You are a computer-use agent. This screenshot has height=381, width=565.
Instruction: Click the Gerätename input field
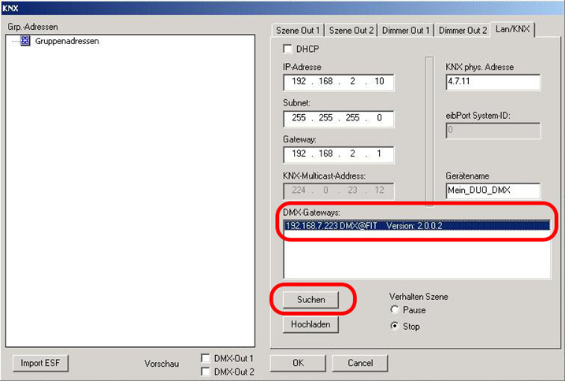493,190
